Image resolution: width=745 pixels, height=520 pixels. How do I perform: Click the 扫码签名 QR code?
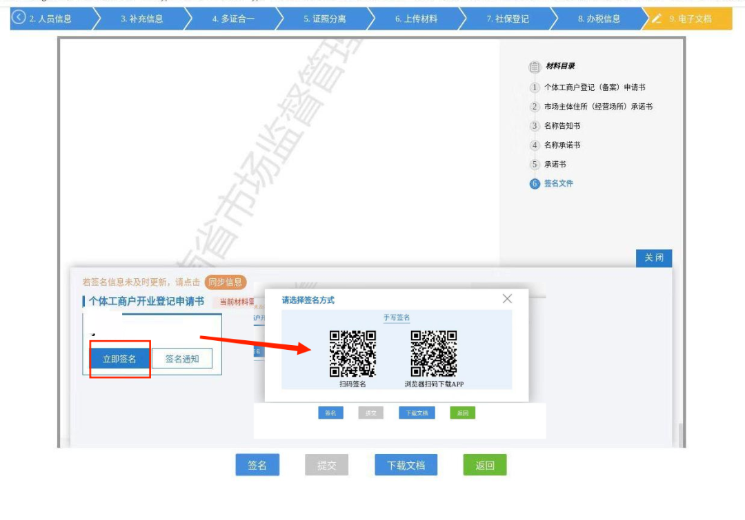pos(352,353)
